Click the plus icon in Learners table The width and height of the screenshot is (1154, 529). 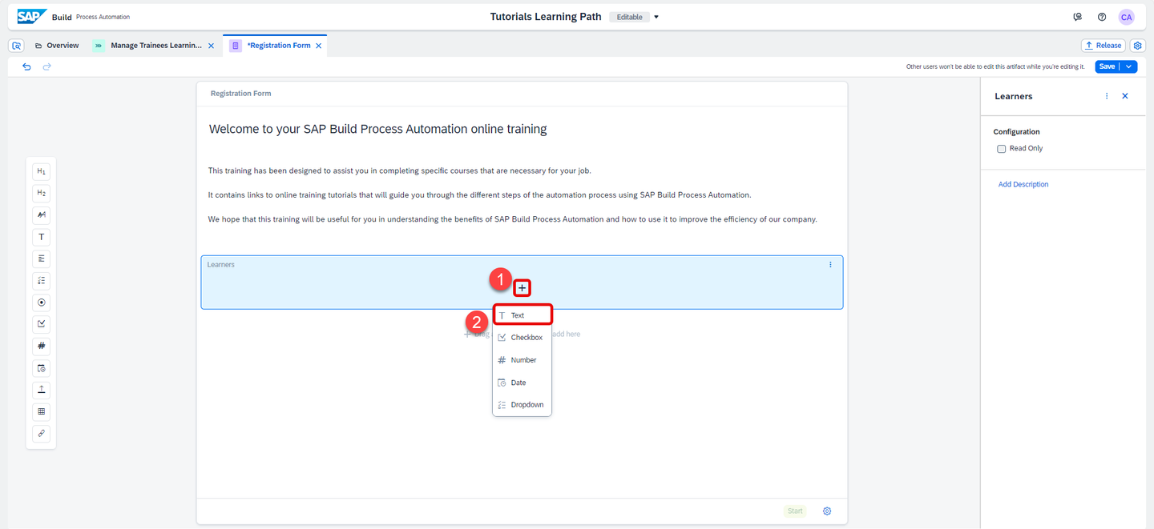(522, 288)
